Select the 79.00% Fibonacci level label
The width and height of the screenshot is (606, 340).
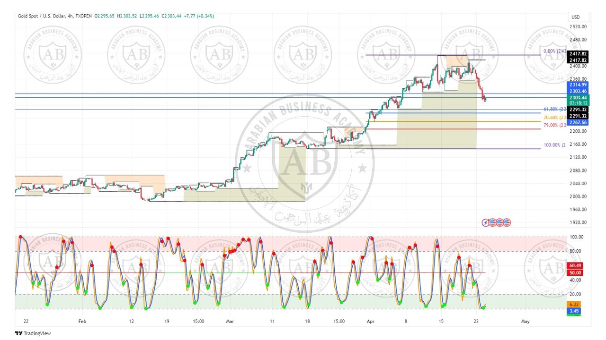555,125
